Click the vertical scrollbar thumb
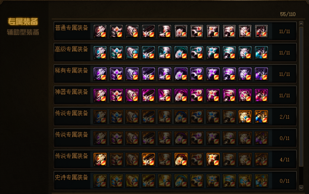Image resolution: width=309 pixels, height=194 pixels. click(301, 97)
